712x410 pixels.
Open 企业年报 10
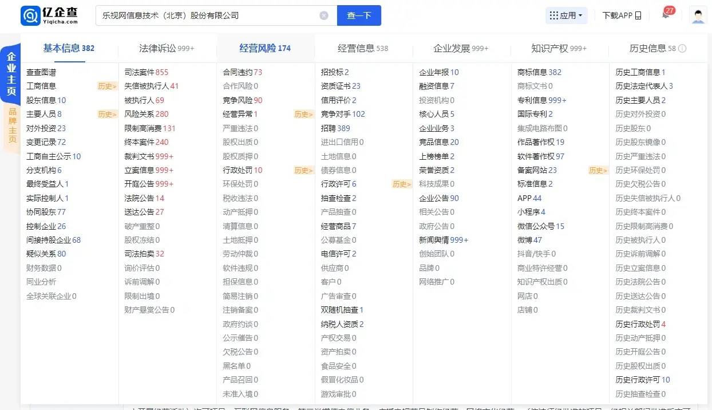[x=439, y=72]
